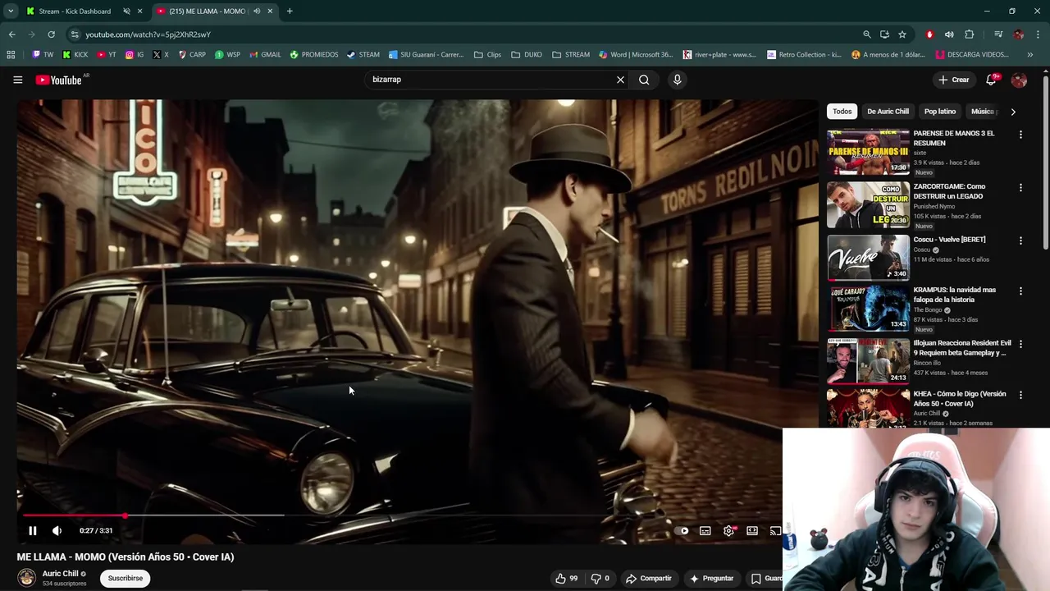Screen dimensions: 1050x591
Task: Open options menu for KHEA video
Action: tap(1020, 396)
